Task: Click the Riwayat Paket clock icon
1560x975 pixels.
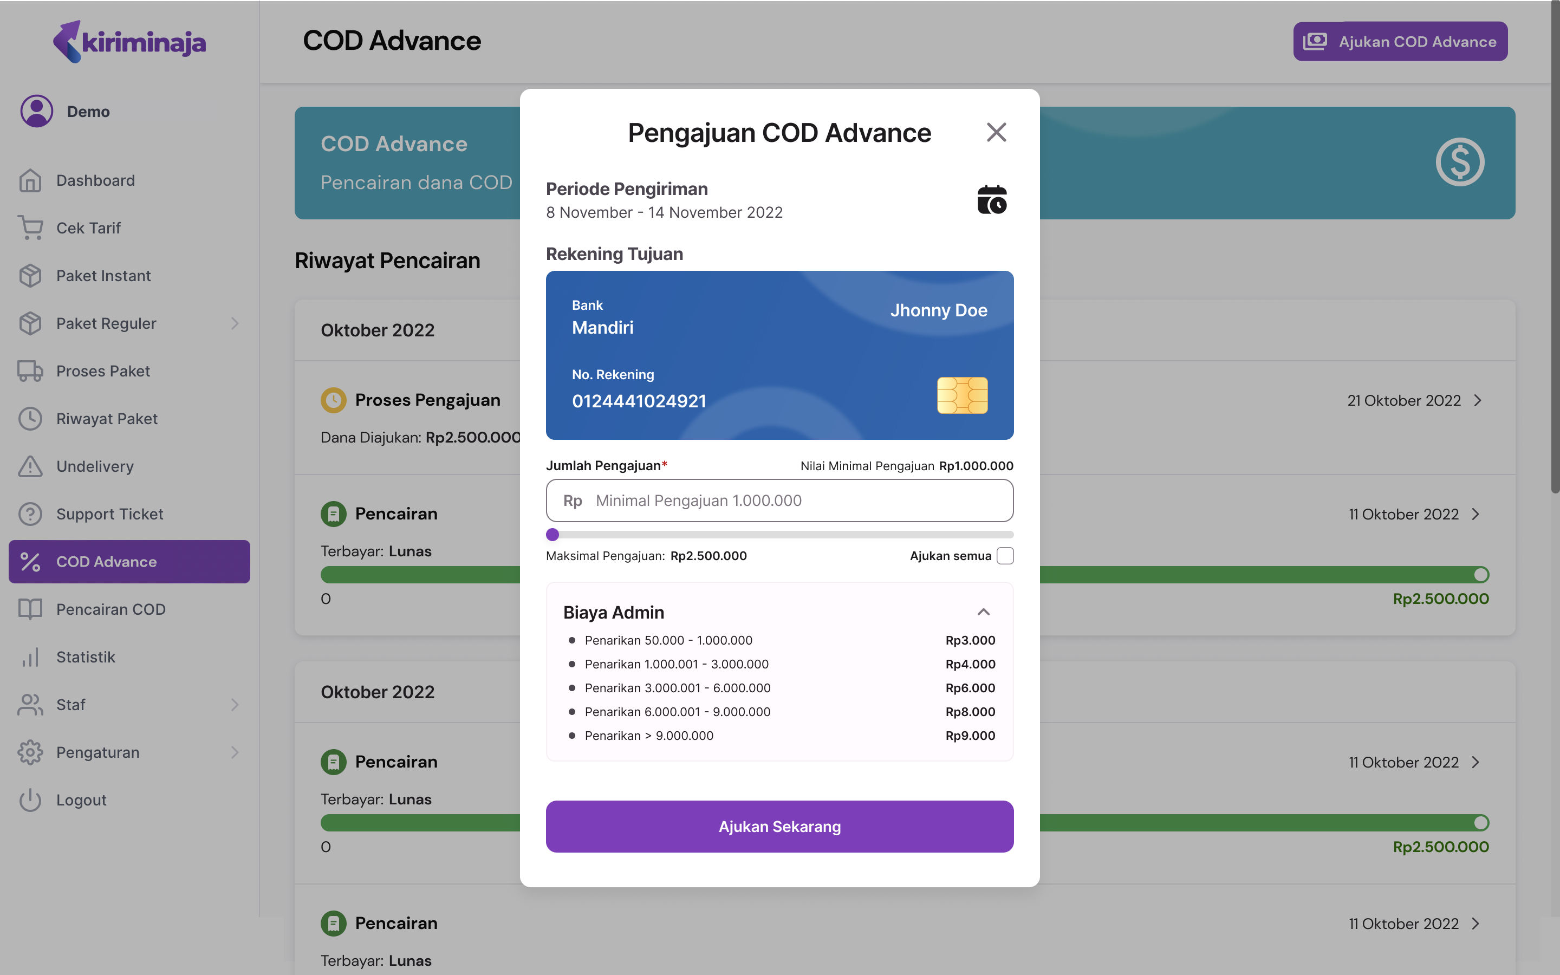Action: pos(30,419)
